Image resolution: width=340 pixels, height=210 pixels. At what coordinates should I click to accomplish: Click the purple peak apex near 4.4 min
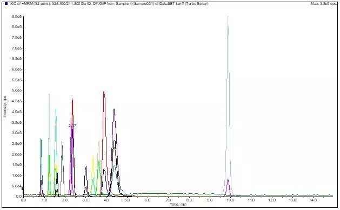point(114,109)
